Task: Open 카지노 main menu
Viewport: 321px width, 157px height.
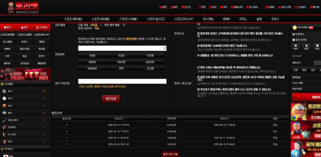Action: coord(243,19)
